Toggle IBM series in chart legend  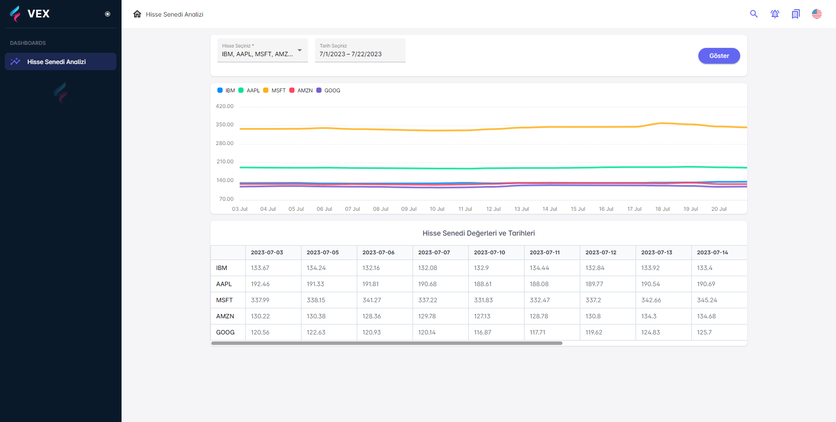click(226, 91)
